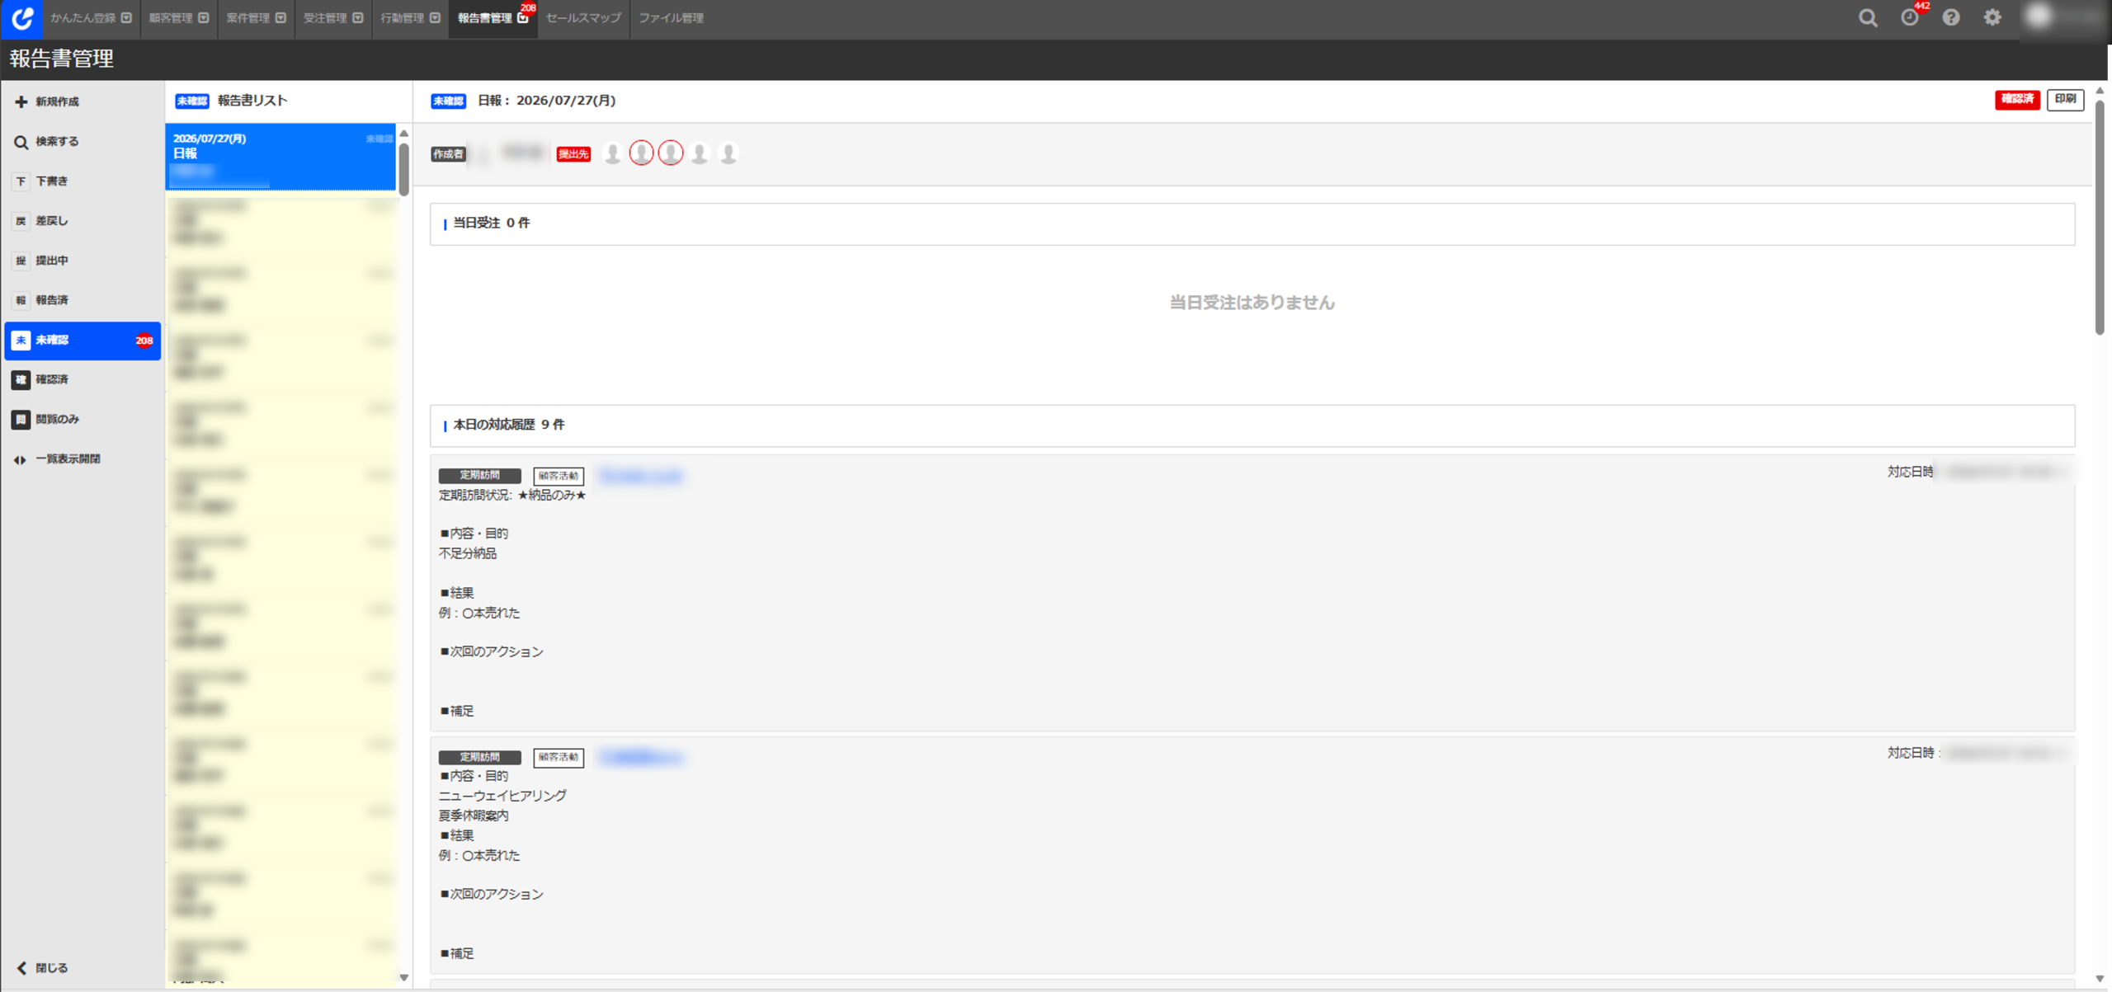Expand the 案件管理 dropdown menu
The height and width of the screenshot is (992, 2112).
pos(280,18)
